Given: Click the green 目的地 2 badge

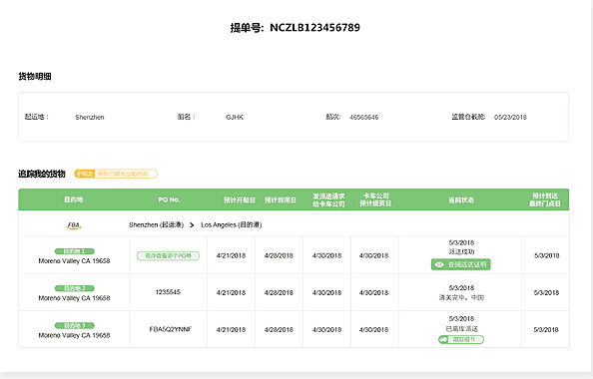Looking at the screenshot, I should 75,288.
